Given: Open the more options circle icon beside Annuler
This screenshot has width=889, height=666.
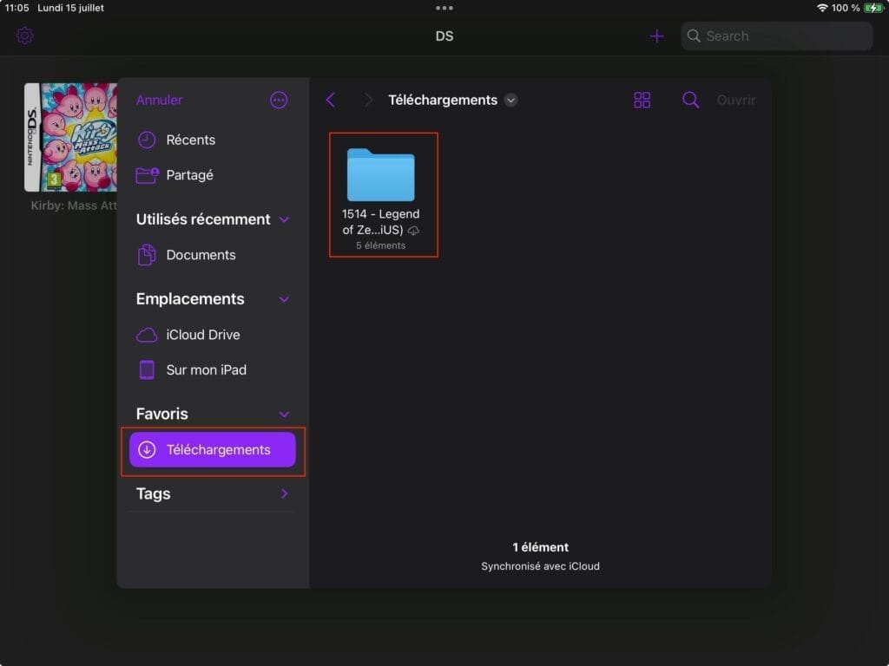Looking at the screenshot, I should click(279, 100).
